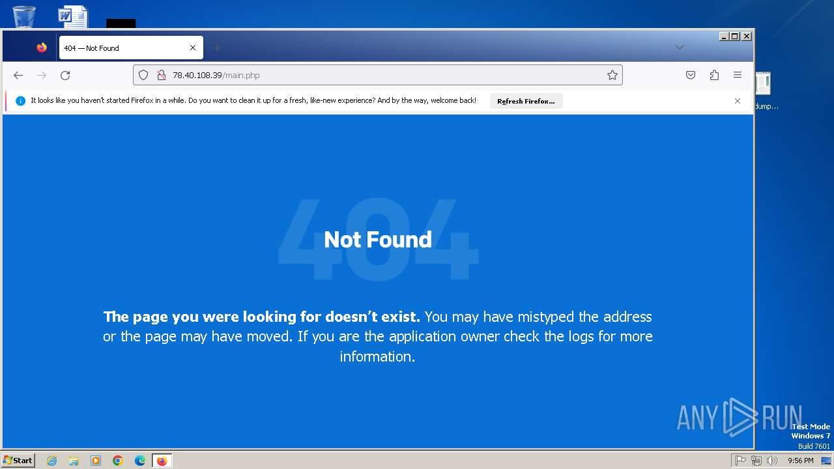Expand the list all tabs chevron
Viewport: 834px width, 469px height.
[680, 47]
